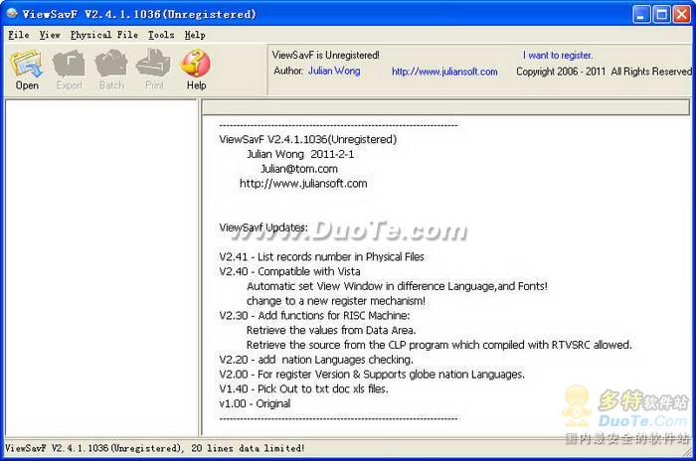Open the Help menu
Viewport: 696px width, 461px height.
[195, 35]
